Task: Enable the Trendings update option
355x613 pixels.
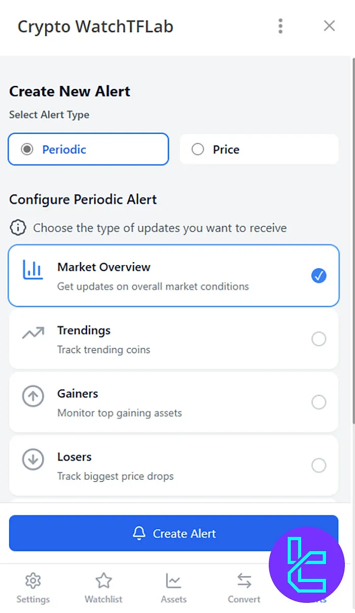Action: tap(319, 339)
